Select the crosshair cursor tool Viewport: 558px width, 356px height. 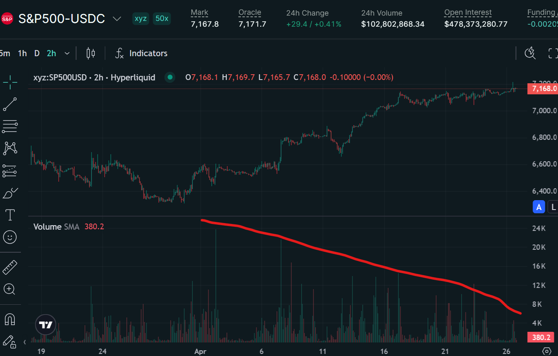coord(10,82)
